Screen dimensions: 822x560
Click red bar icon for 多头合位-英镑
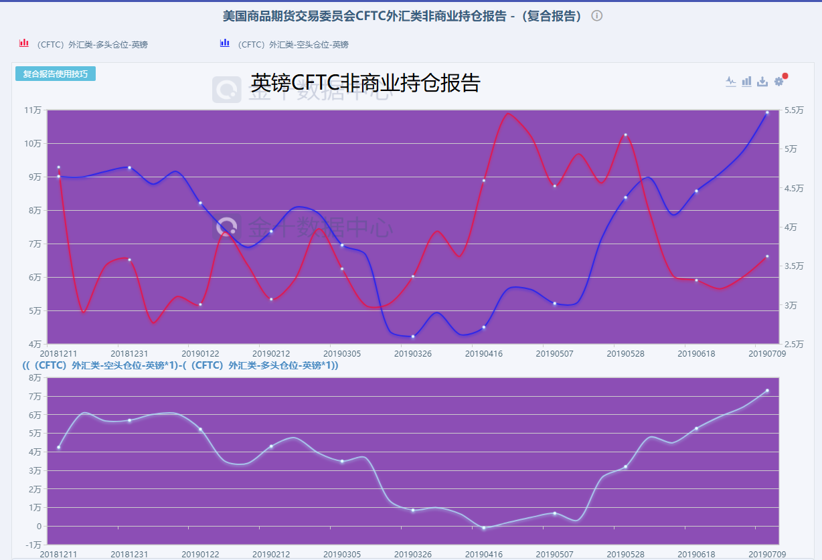pyautogui.click(x=24, y=43)
